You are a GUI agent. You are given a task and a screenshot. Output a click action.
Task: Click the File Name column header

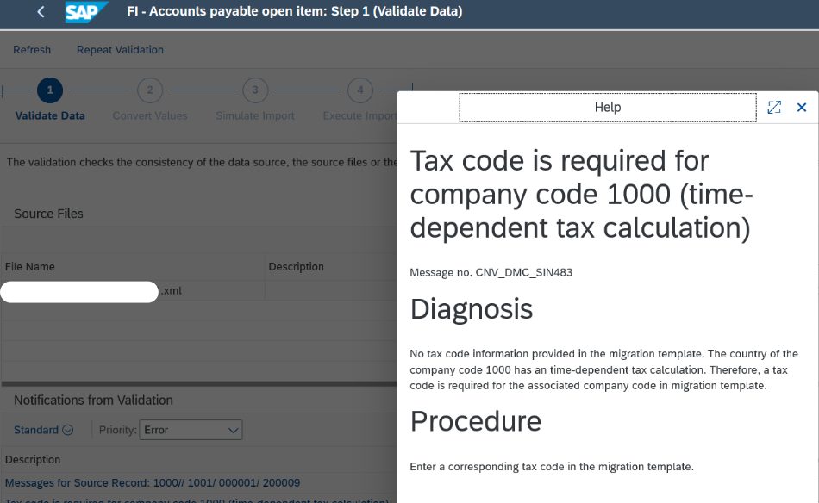pos(30,267)
